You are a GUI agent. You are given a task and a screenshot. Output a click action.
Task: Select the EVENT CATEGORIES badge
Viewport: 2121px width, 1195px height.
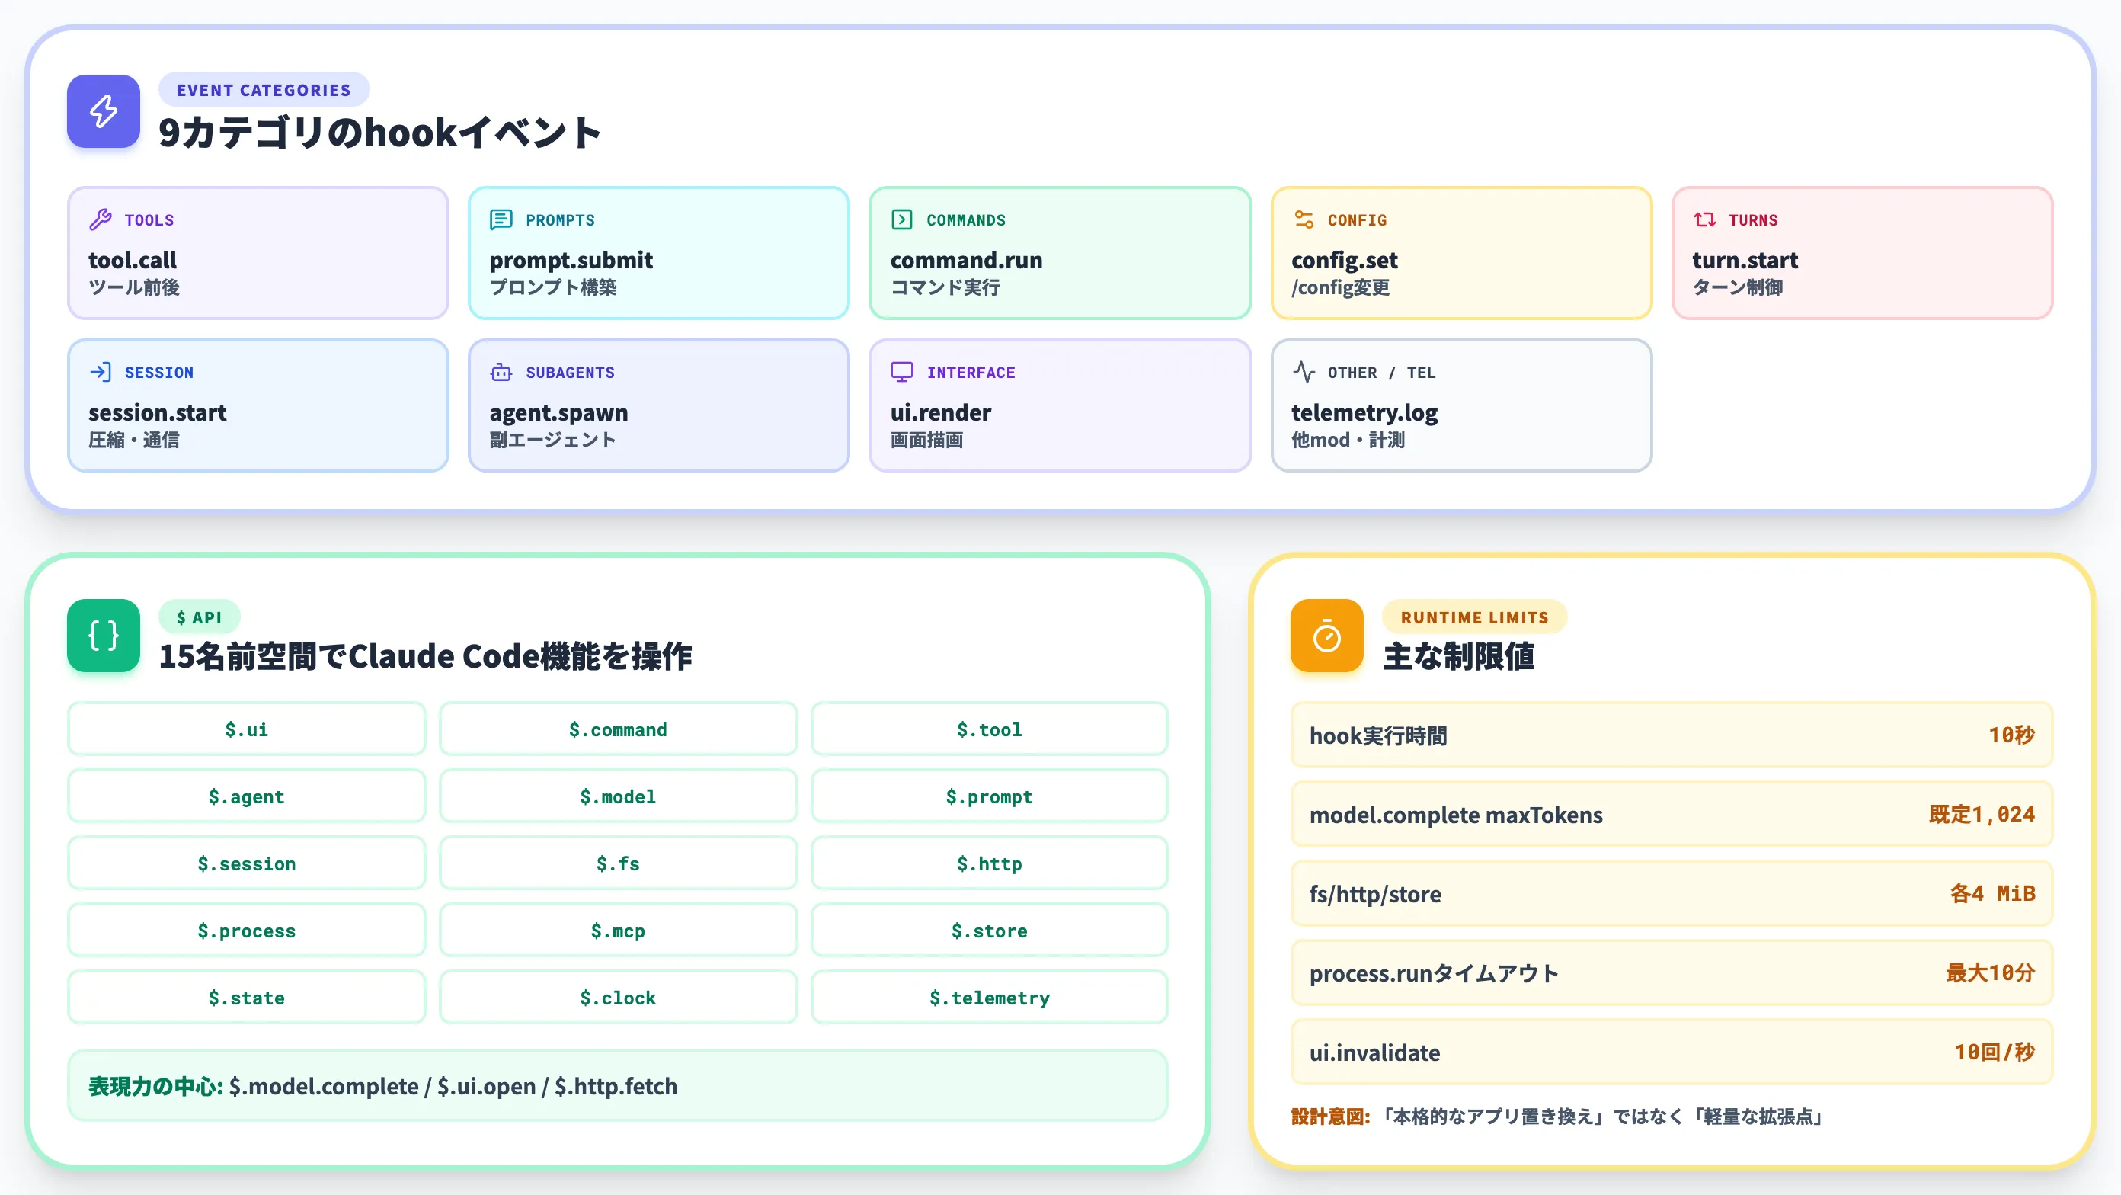[264, 90]
